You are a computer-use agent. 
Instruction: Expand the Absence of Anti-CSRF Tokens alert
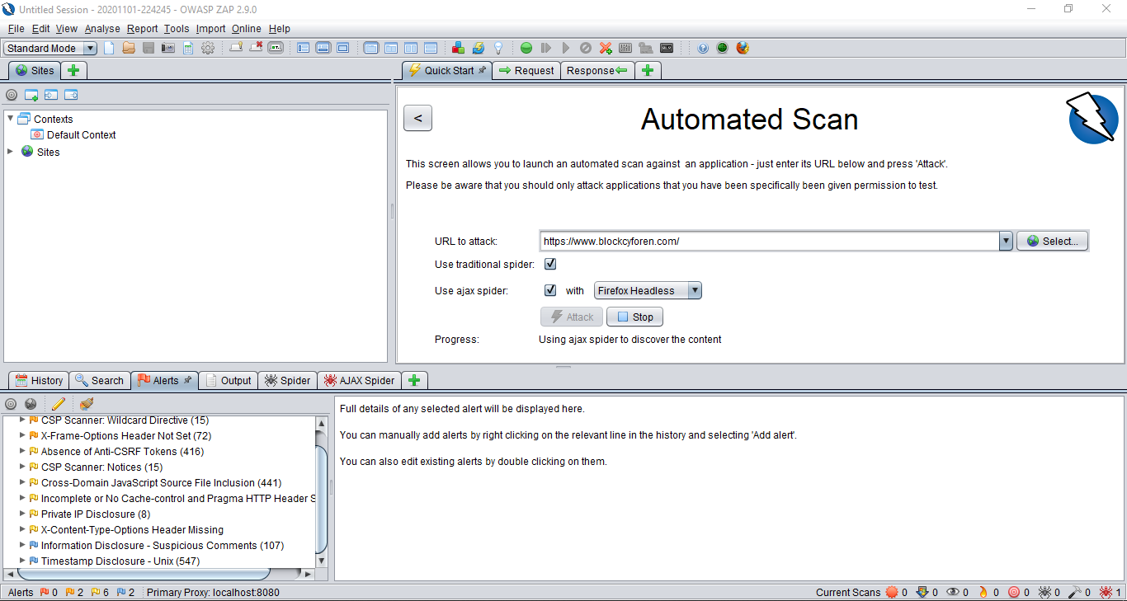23,451
